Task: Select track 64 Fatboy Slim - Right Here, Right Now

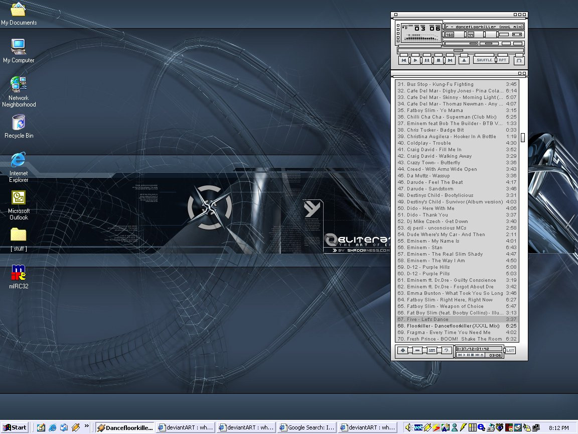Action: pyautogui.click(x=457, y=300)
